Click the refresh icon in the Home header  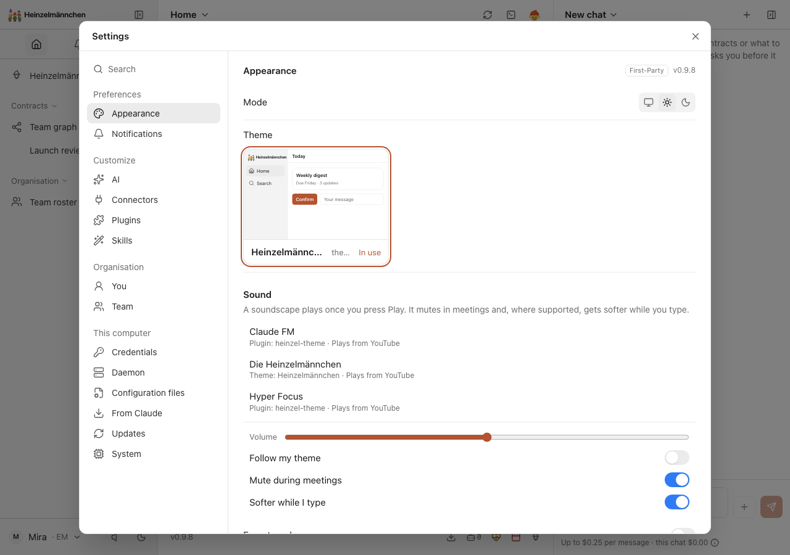(x=488, y=15)
